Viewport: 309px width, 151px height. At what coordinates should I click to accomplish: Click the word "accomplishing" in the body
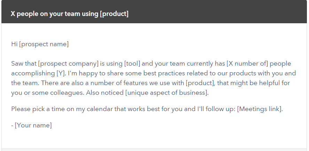[x=33, y=73]
